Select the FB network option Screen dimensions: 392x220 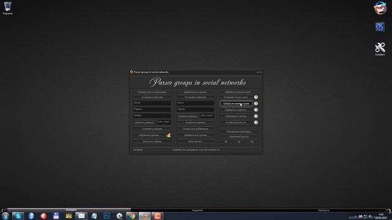[x=226, y=142]
